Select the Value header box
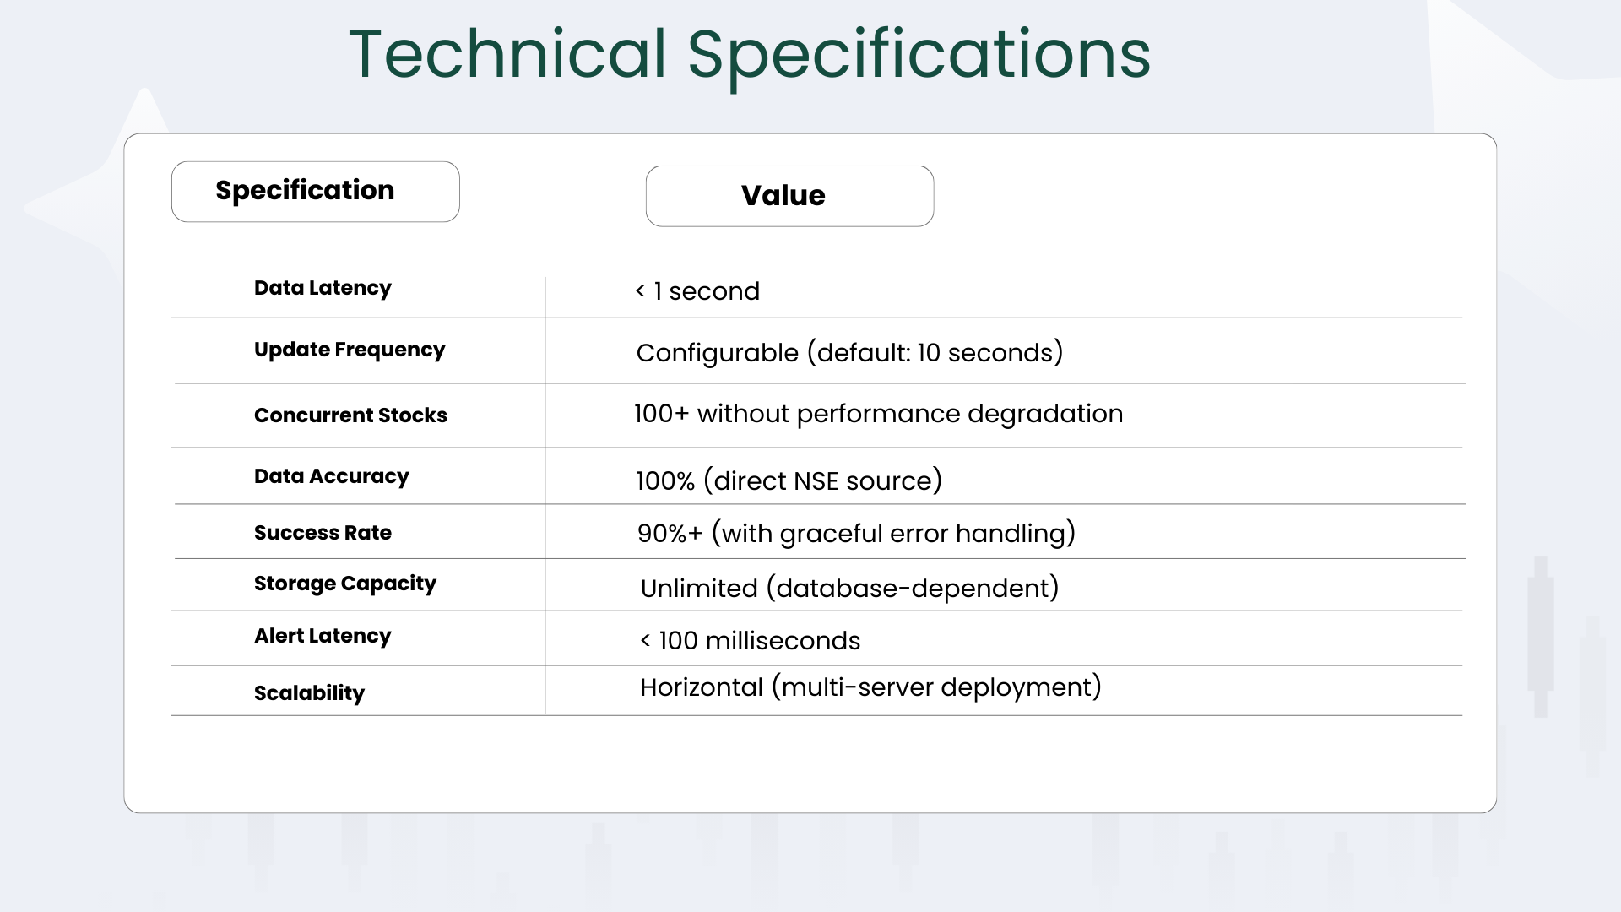This screenshot has height=912, width=1621. pyautogui.click(x=789, y=196)
